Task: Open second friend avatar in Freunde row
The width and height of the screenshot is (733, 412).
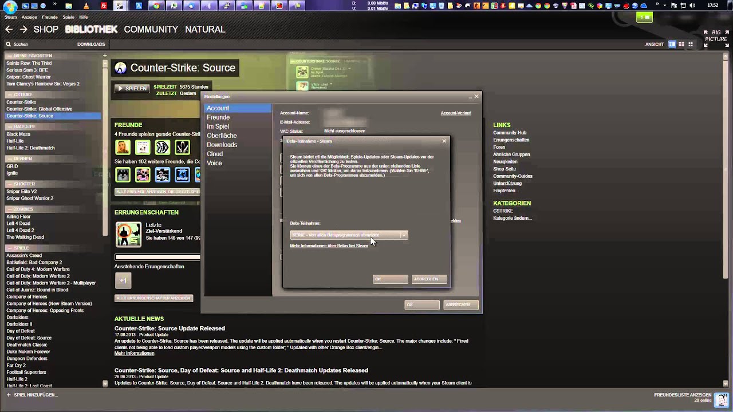Action: coord(143,147)
